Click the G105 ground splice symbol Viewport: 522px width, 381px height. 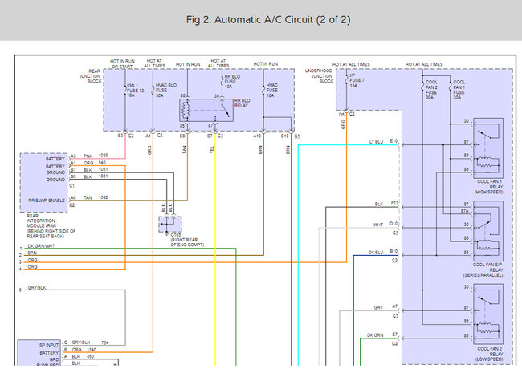pyautogui.click(x=170, y=225)
